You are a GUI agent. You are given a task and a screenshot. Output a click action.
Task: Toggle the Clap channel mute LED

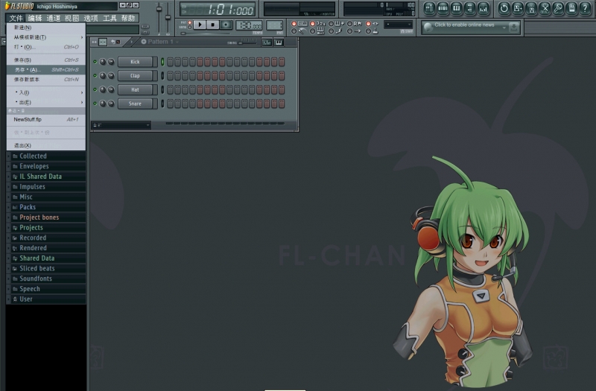click(95, 76)
